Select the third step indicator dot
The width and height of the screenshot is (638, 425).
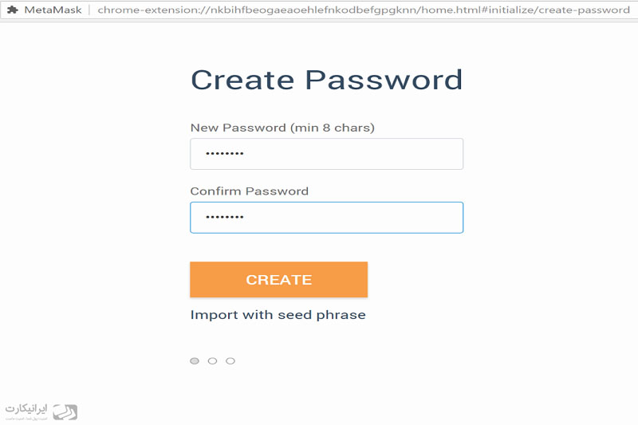230,360
